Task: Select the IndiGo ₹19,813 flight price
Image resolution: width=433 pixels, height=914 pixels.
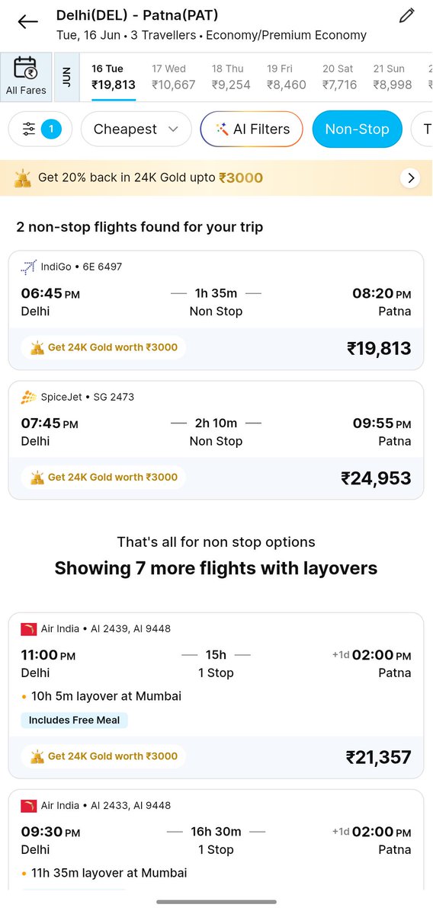Action: pos(379,348)
